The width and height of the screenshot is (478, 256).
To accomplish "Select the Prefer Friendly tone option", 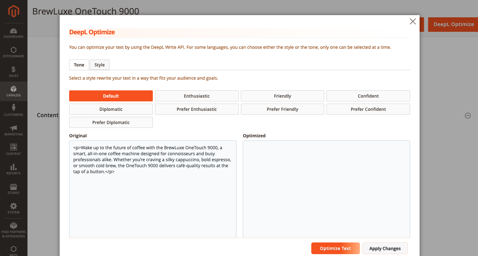I will tap(283, 109).
